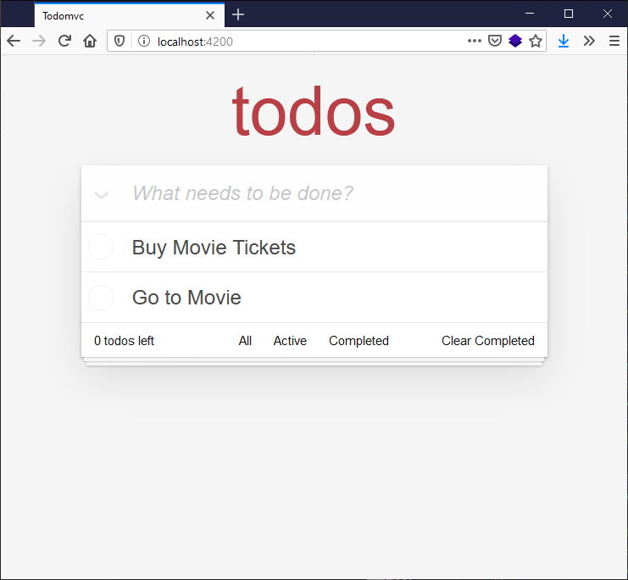Open a new tab with plus button
The image size is (628, 580).
[238, 14]
